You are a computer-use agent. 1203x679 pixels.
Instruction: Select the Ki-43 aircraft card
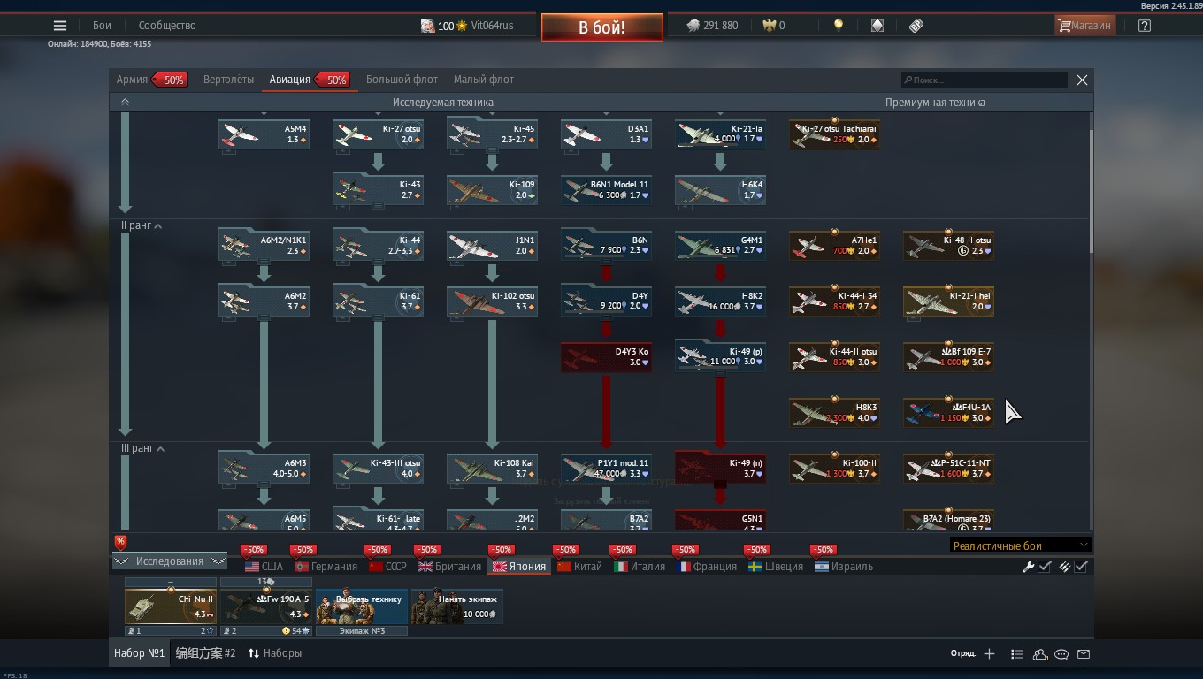[x=378, y=190]
